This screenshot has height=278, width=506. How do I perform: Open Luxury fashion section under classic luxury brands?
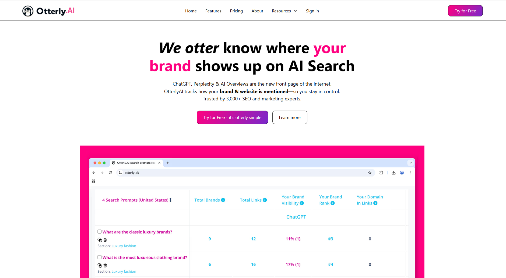click(124, 246)
